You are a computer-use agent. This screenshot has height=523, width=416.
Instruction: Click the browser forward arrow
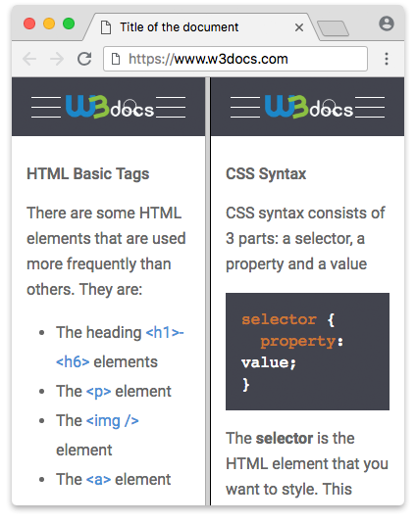[x=57, y=59]
